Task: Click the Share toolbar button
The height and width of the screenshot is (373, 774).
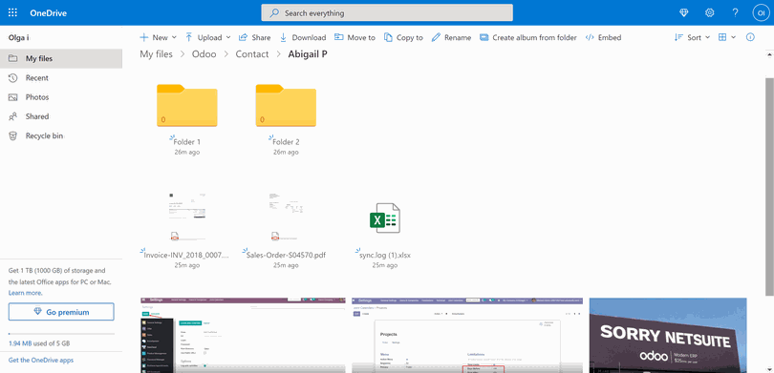Action: pyautogui.click(x=255, y=37)
